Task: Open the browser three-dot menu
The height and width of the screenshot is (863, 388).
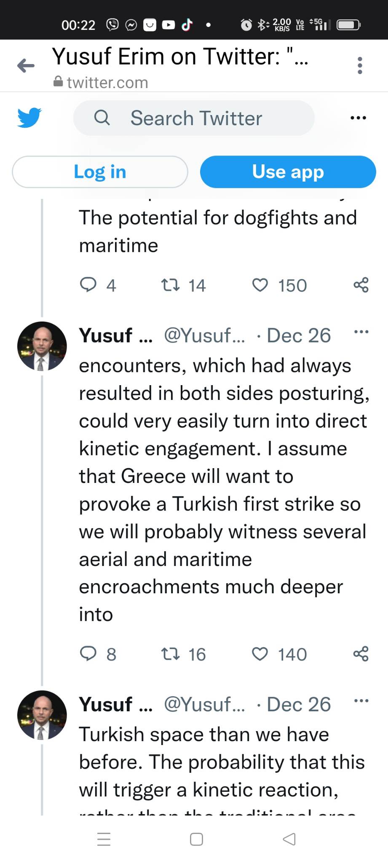Action: click(359, 66)
